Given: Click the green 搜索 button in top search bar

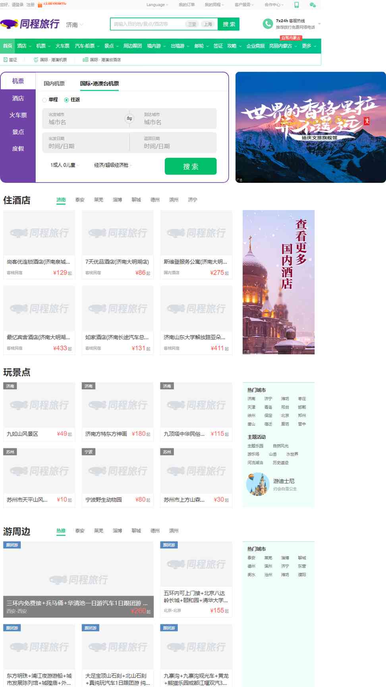Looking at the screenshot, I should coord(229,24).
